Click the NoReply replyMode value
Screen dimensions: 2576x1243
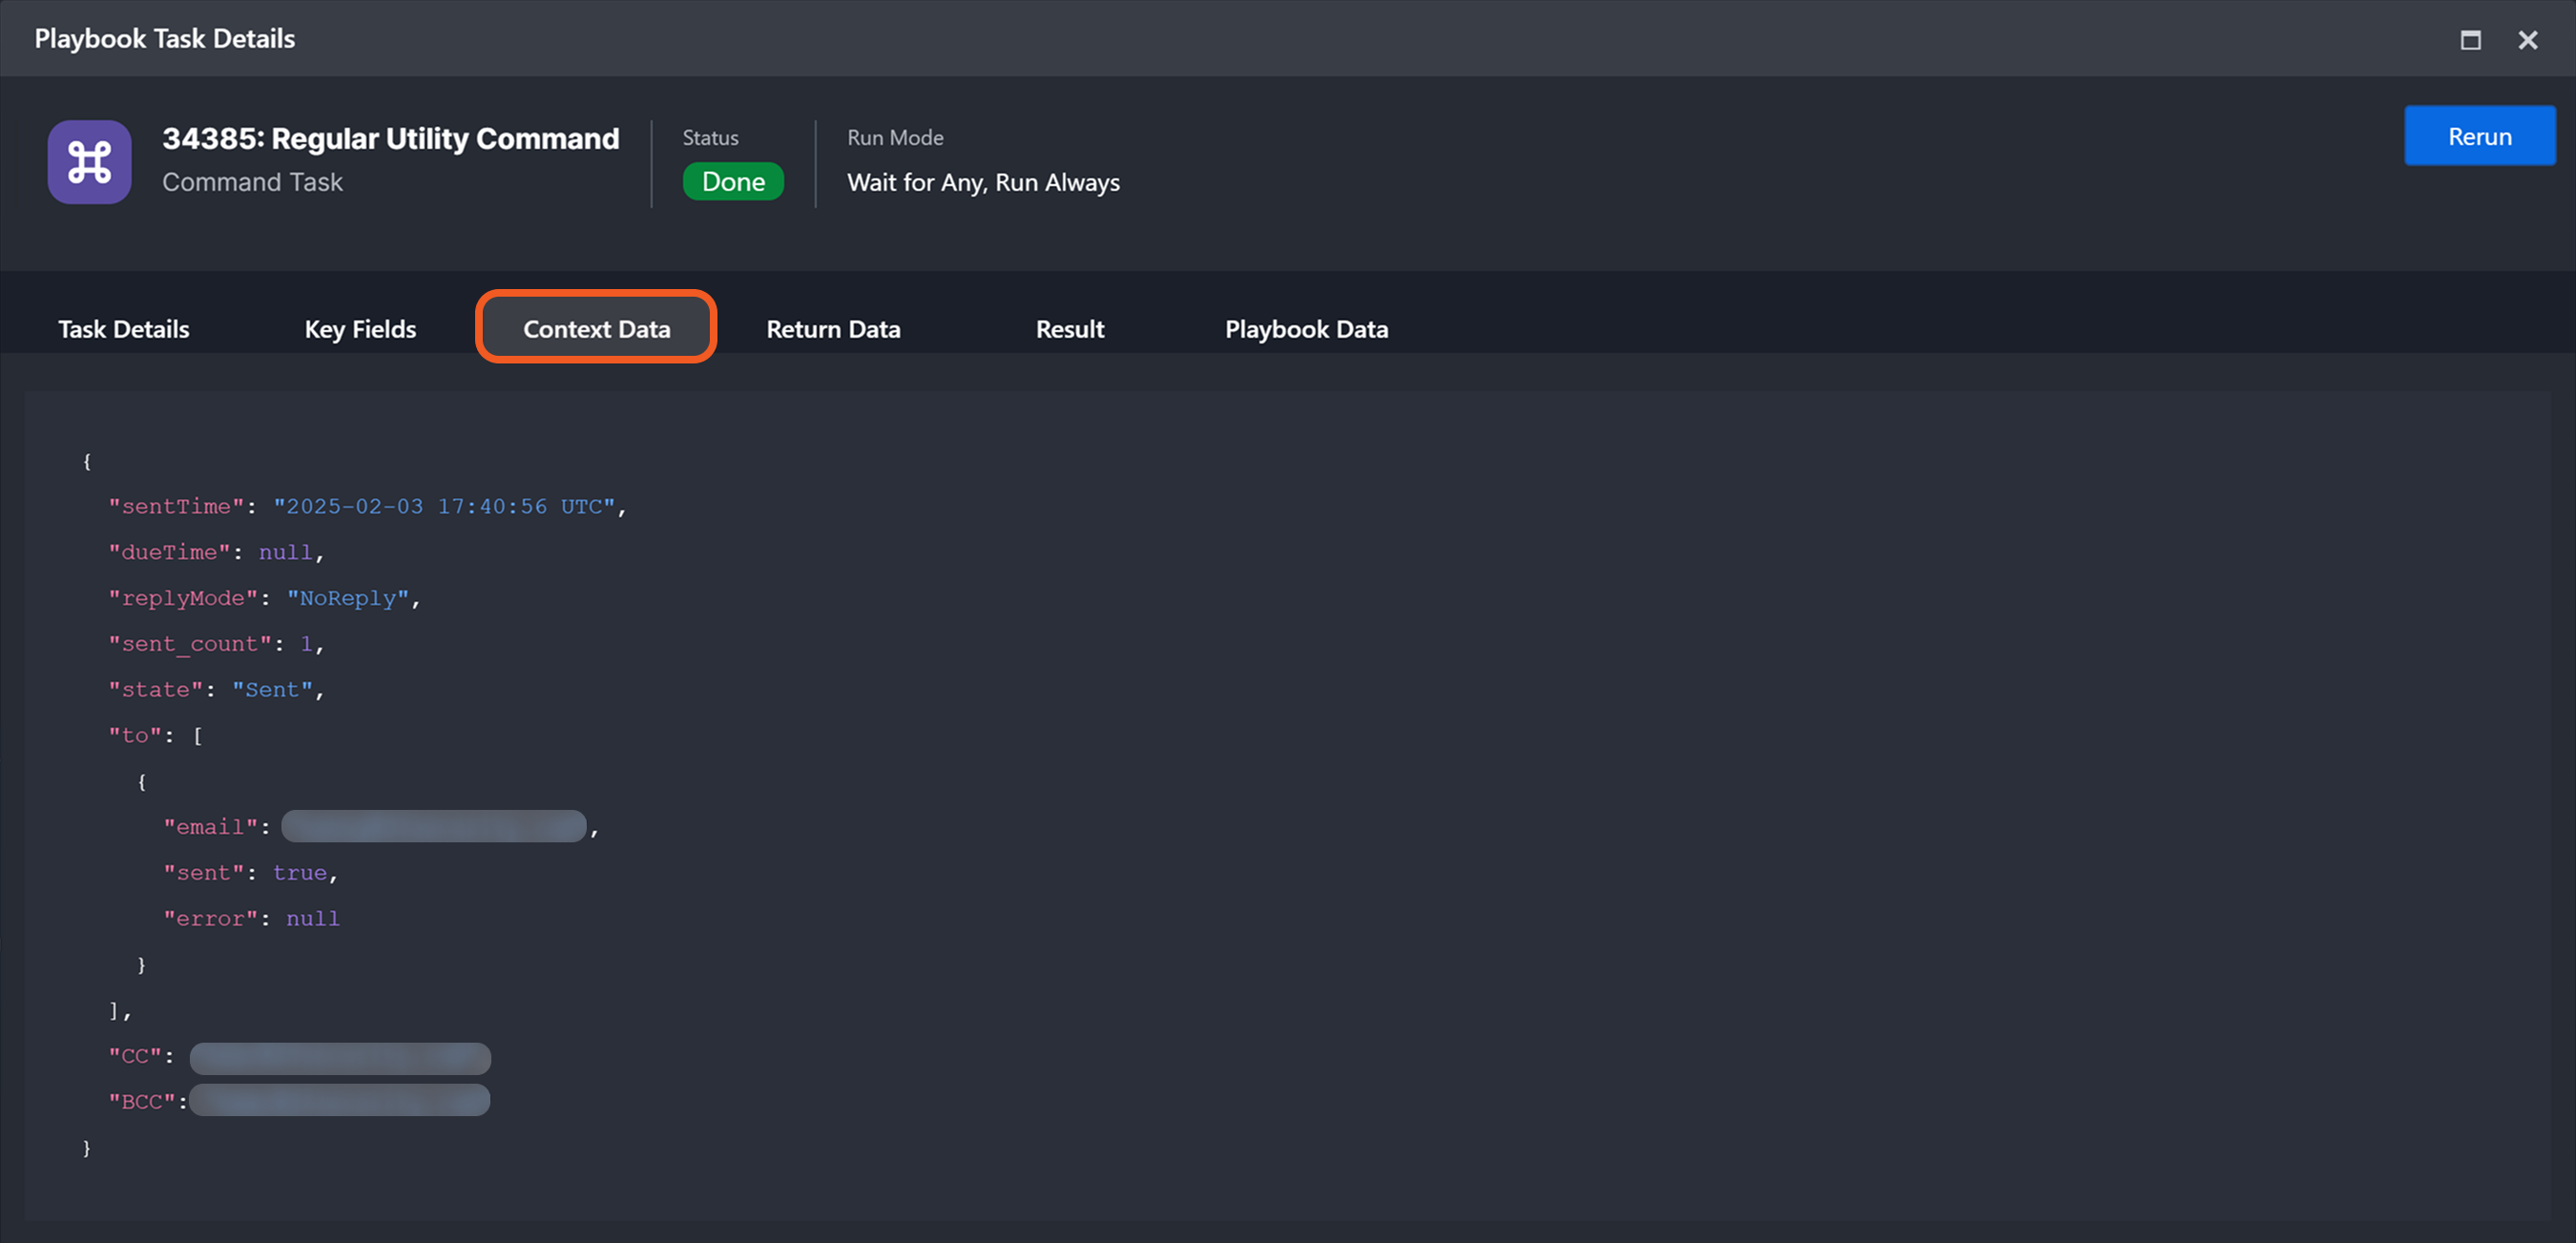(x=348, y=598)
